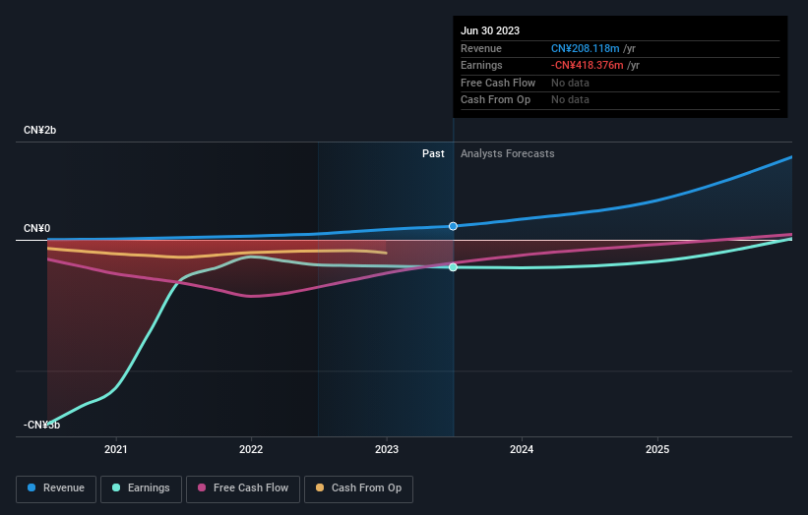Click the 2021 x-axis label
This screenshot has width=808, height=515.
[x=116, y=450]
